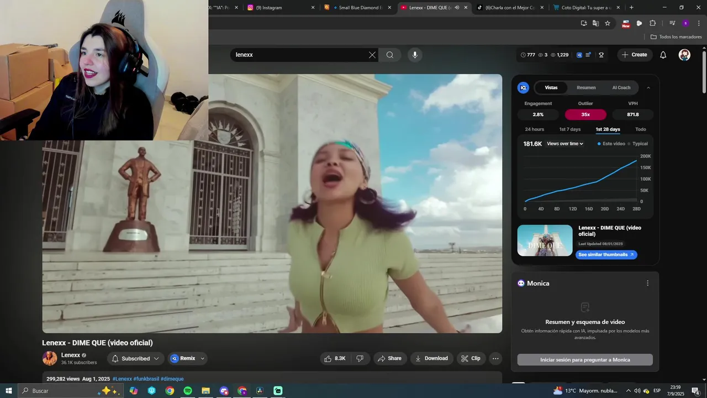The height and width of the screenshot is (398, 707).
Task: Switch to the Small Blue Diamond tab
Action: [357, 8]
